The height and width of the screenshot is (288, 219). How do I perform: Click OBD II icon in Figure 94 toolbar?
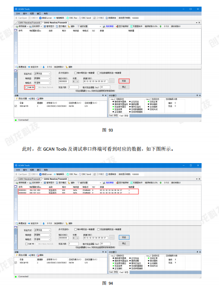[x=30, y=174]
